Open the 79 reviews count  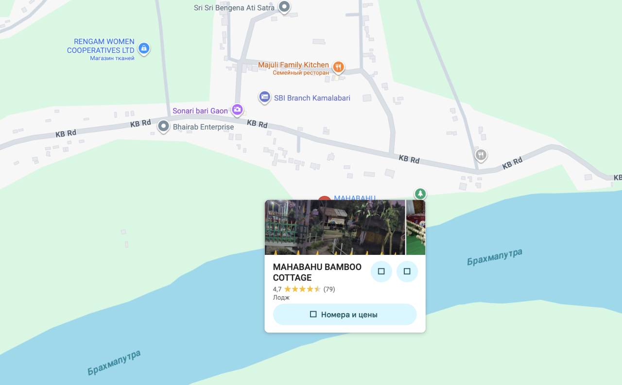coord(329,289)
